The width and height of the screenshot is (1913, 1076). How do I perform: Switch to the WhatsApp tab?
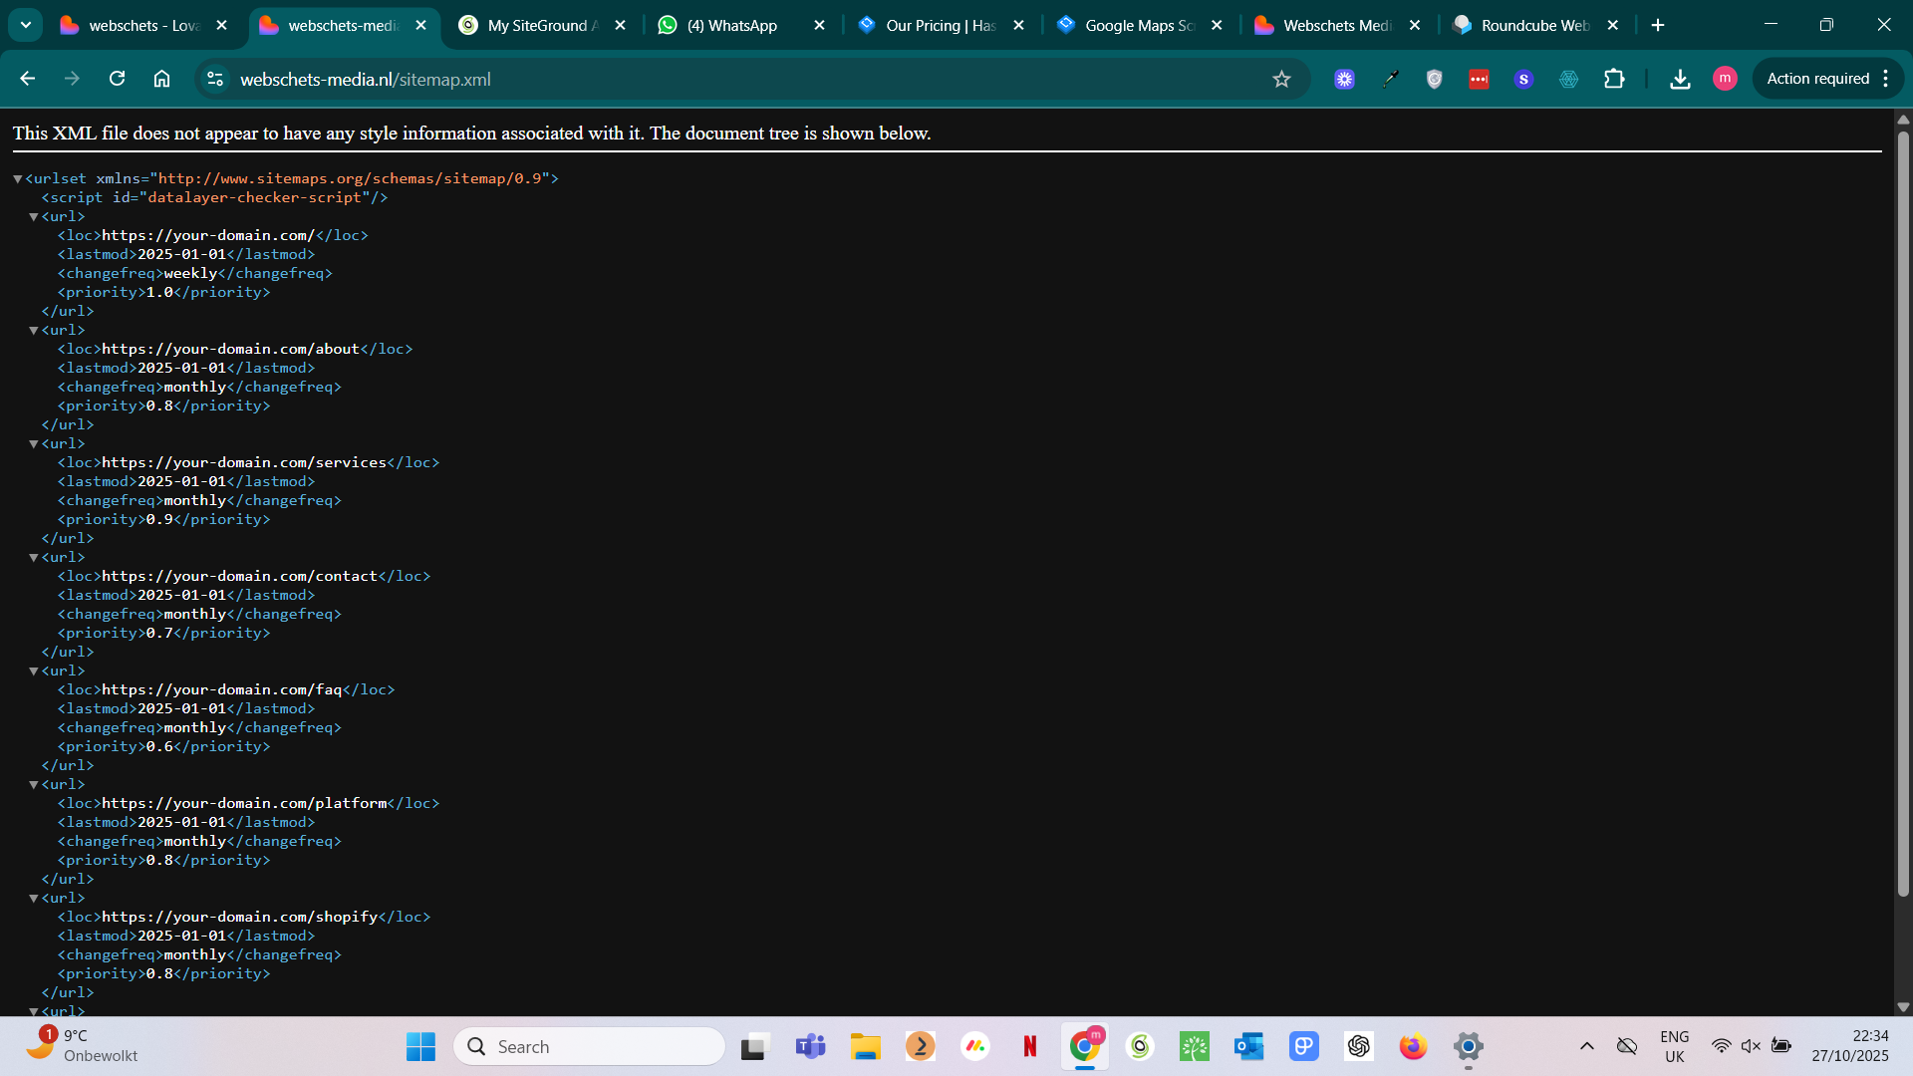(732, 25)
